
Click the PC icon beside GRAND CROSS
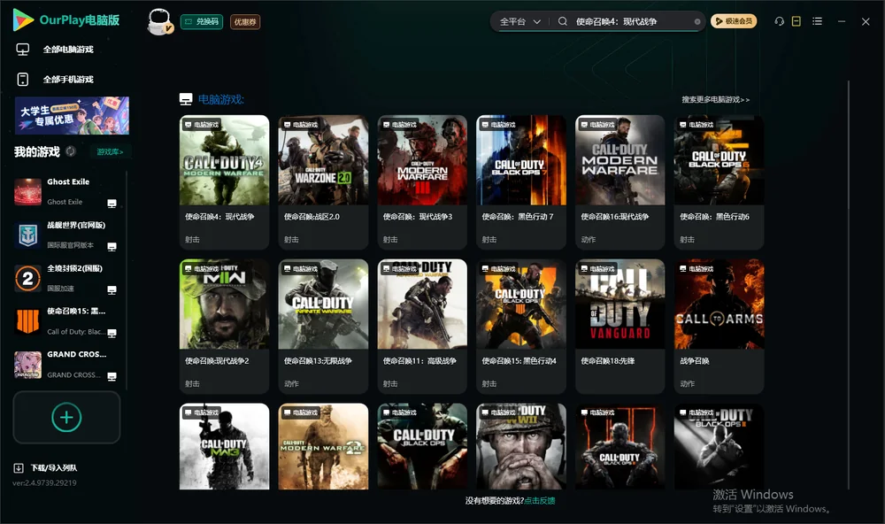[x=112, y=377]
